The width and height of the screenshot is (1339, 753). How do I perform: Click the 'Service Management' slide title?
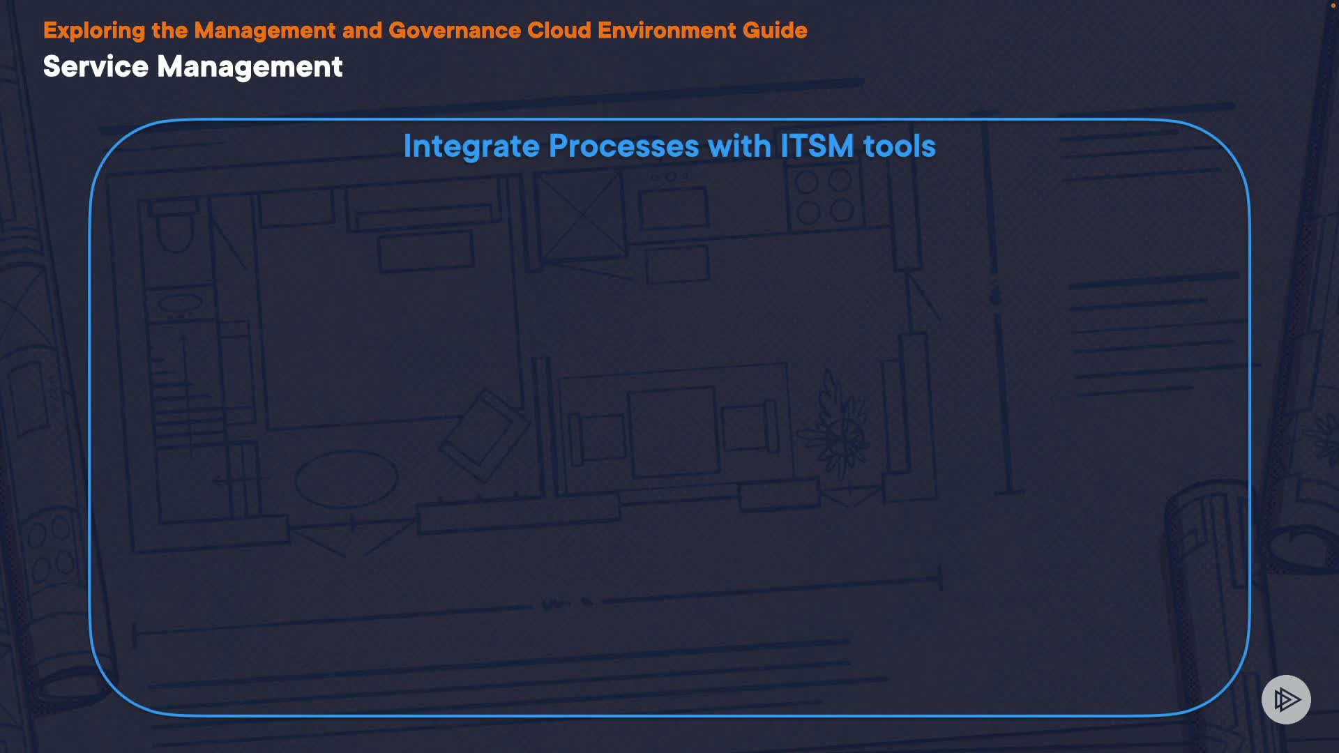192,67
